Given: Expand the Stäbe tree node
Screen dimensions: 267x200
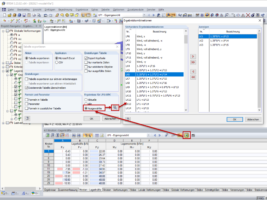Looking at the screenshot, I should (x=3, y=63).
